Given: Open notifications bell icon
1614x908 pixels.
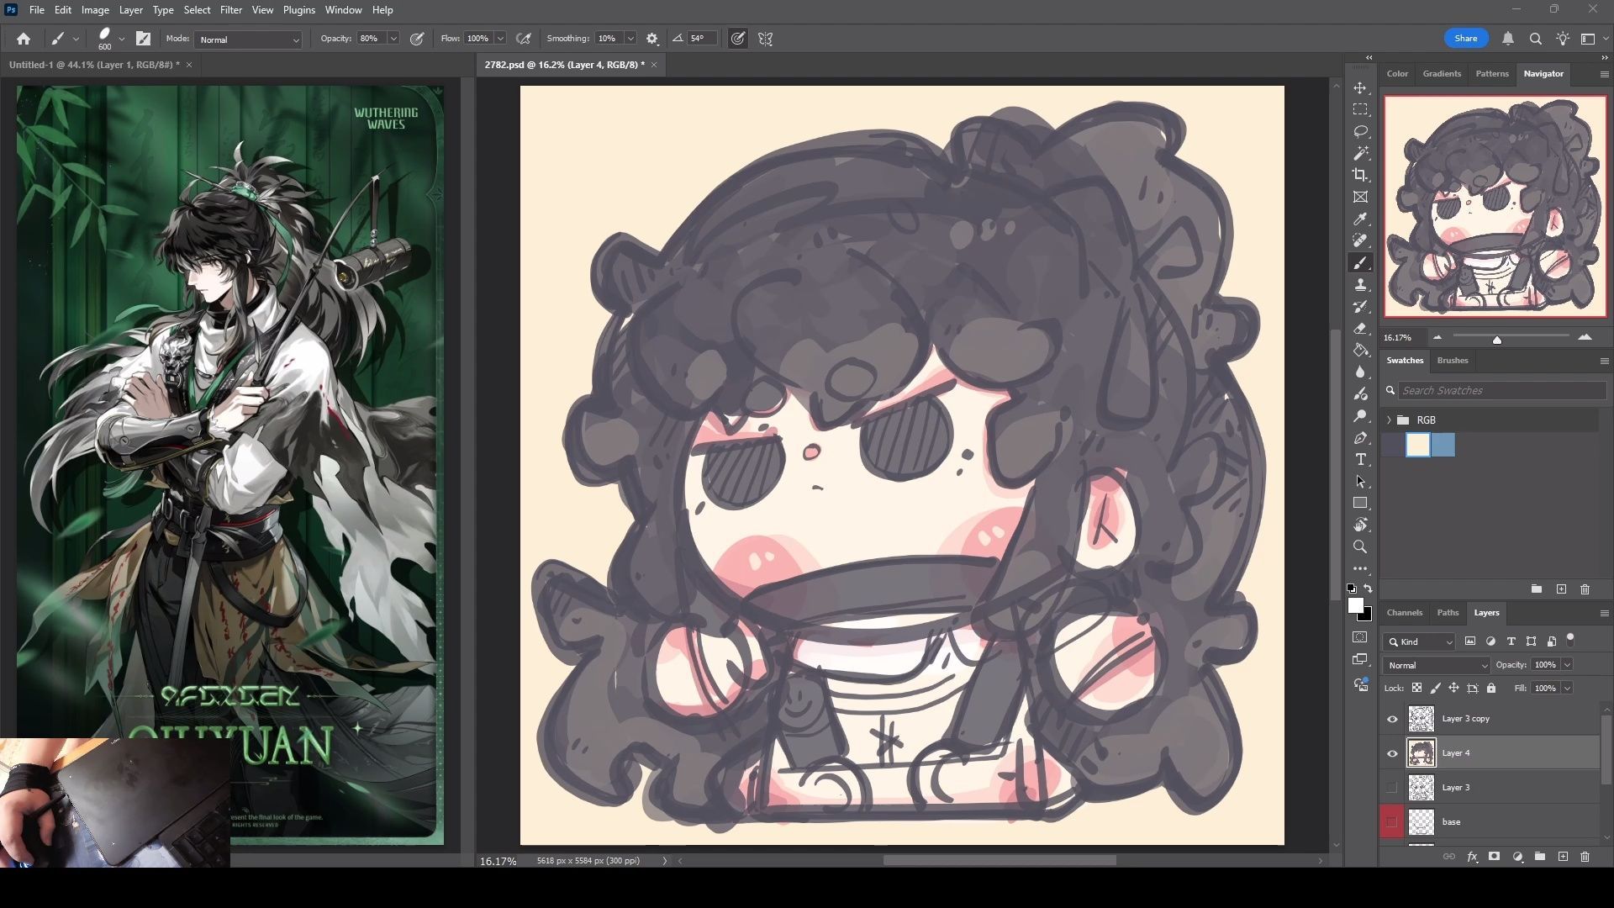Looking at the screenshot, I should pos(1508,39).
